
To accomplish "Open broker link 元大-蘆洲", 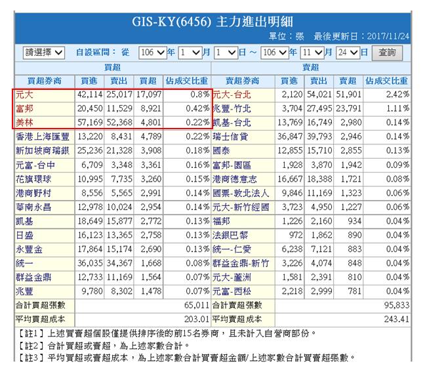I will [232, 278].
